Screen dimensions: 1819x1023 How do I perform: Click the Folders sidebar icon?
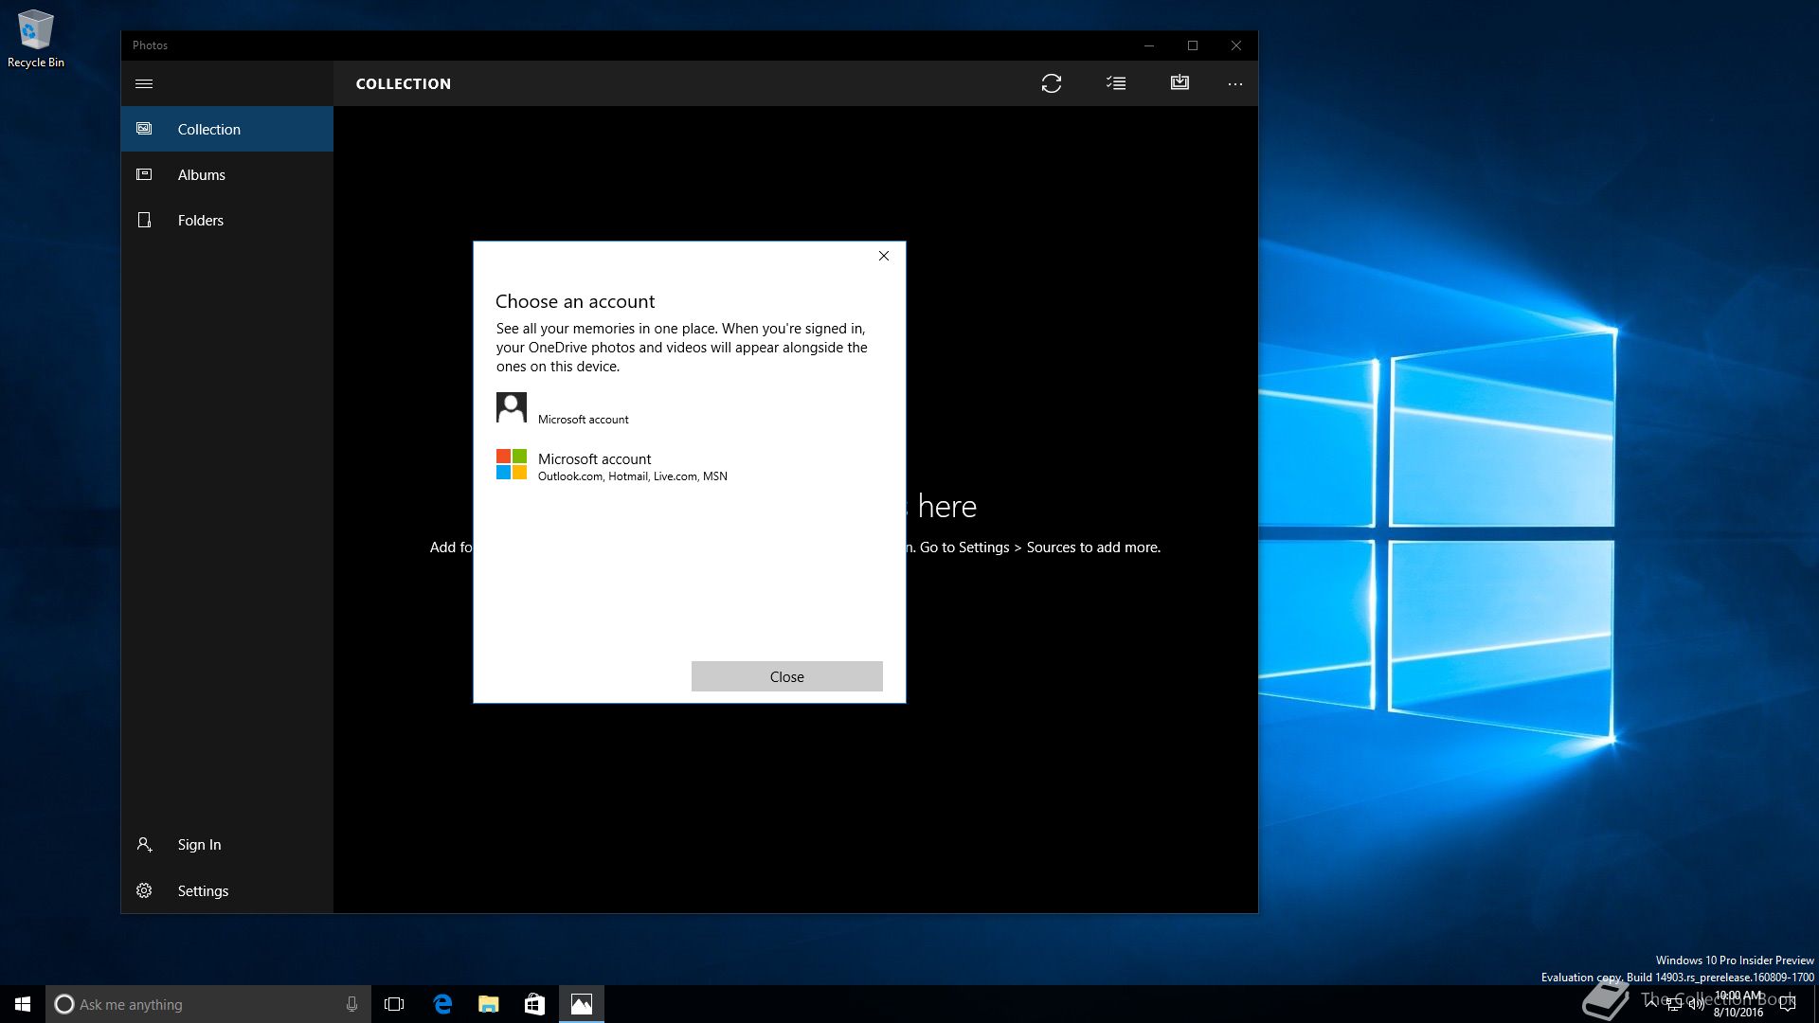[x=144, y=220]
